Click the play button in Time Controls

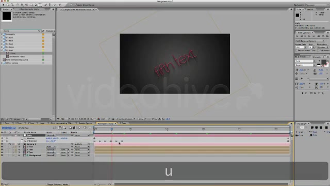click(305, 36)
